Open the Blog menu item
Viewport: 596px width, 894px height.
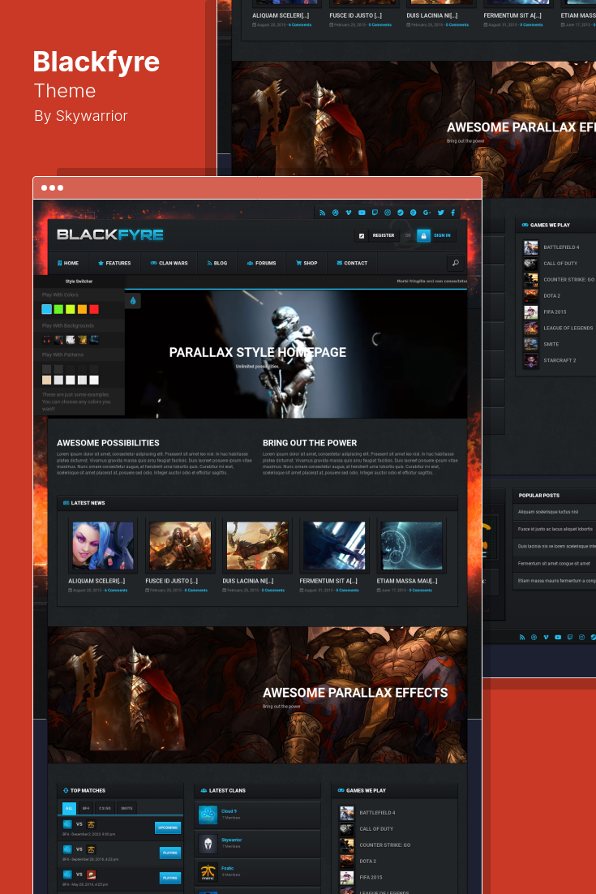point(217,263)
